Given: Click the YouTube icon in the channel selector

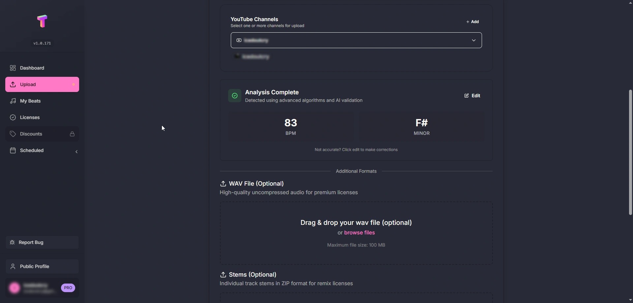Looking at the screenshot, I should pyautogui.click(x=239, y=40).
